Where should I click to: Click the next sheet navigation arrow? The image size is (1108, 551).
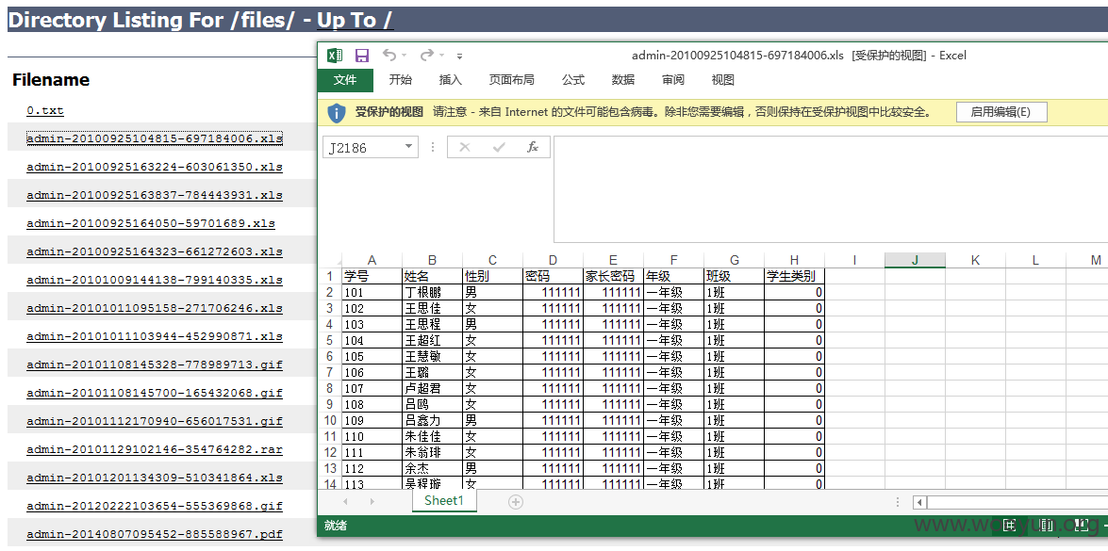coord(372,502)
